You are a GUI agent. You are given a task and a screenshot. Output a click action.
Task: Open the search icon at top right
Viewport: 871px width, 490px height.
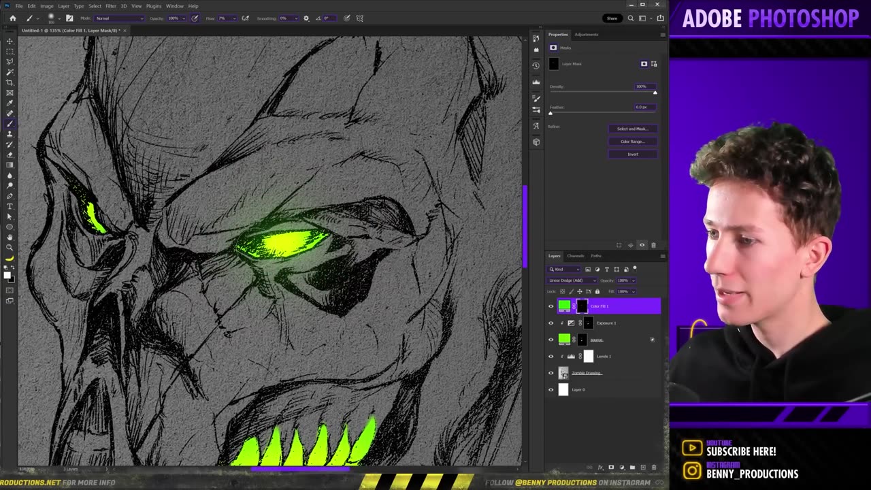tap(631, 18)
